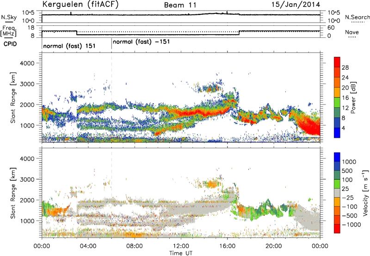Click the '60' Nave axis value
370x256 pixels.
(x=331, y=28)
